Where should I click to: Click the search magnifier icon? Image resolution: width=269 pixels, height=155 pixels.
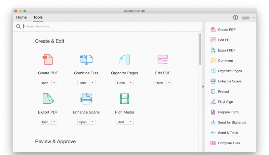18,26
